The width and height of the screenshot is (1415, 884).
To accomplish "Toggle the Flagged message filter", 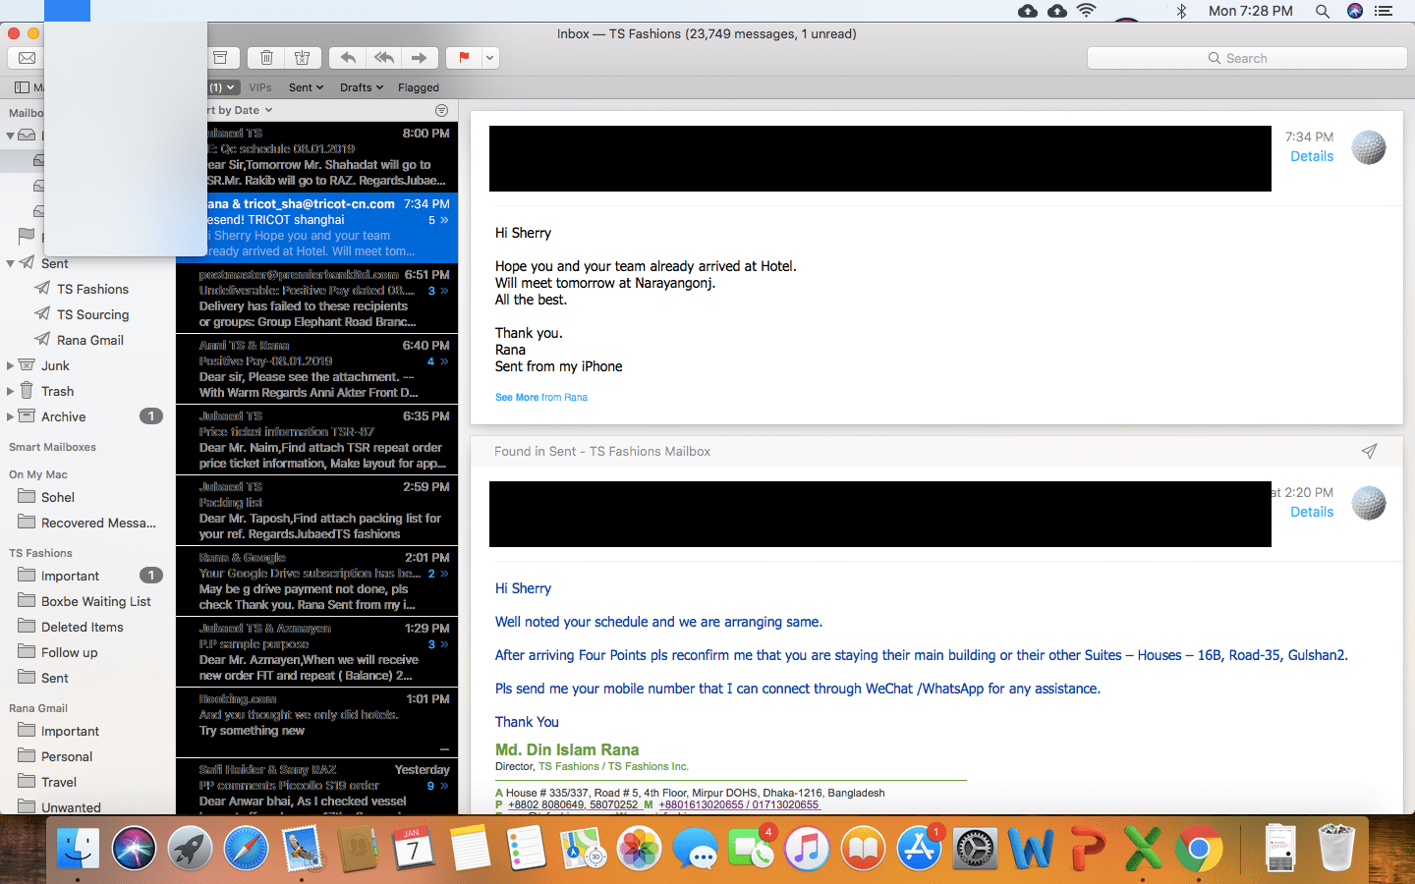I will click(418, 87).
